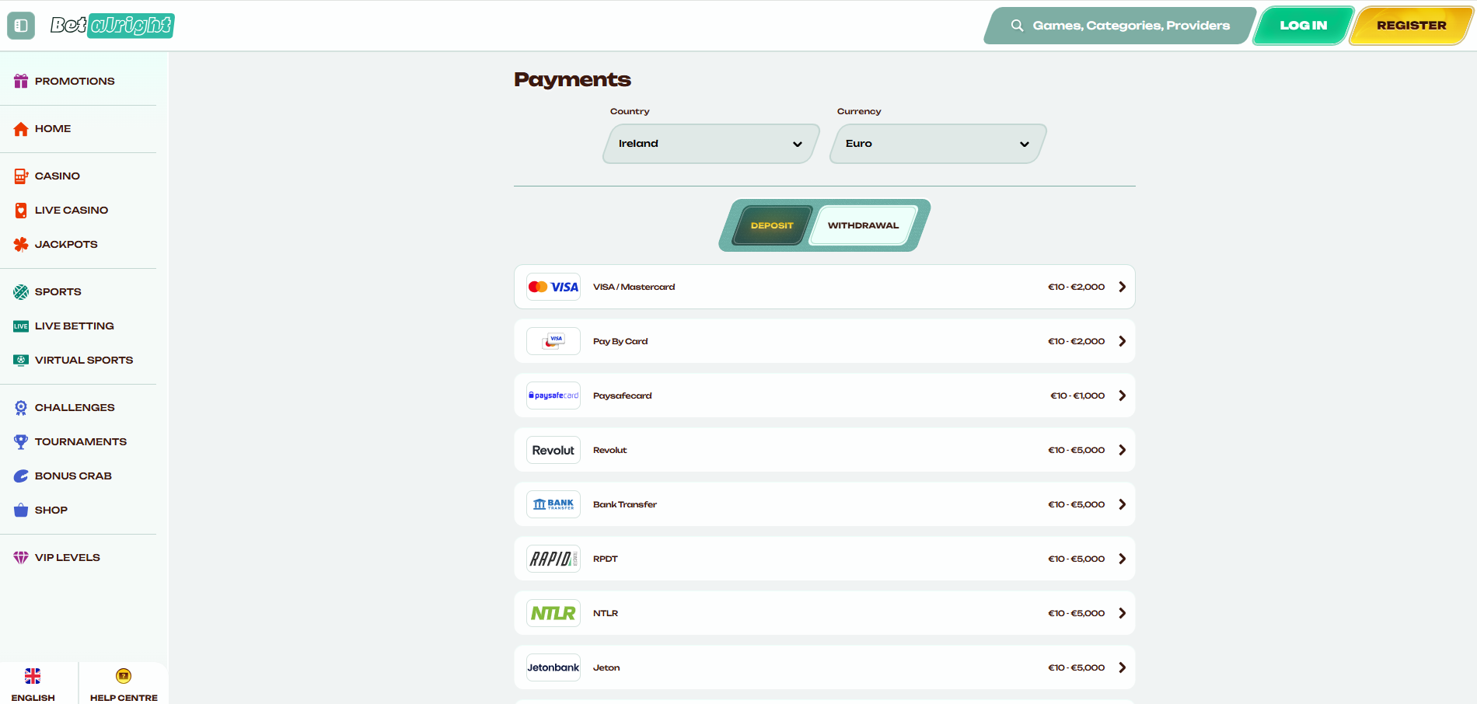
Task: Click the LOG IN button
Action: [1304, 26]
